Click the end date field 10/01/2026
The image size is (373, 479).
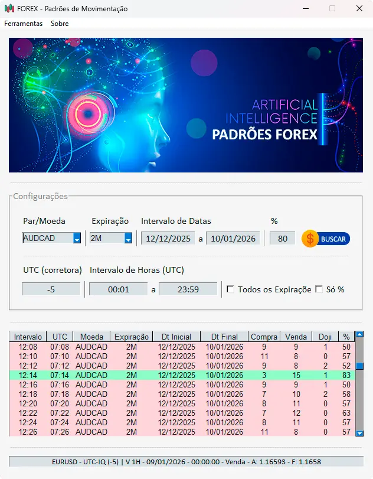tap(233, 239)
